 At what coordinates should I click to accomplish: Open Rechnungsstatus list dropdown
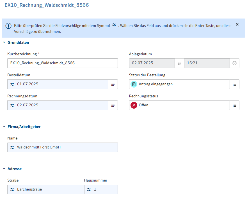234,105
